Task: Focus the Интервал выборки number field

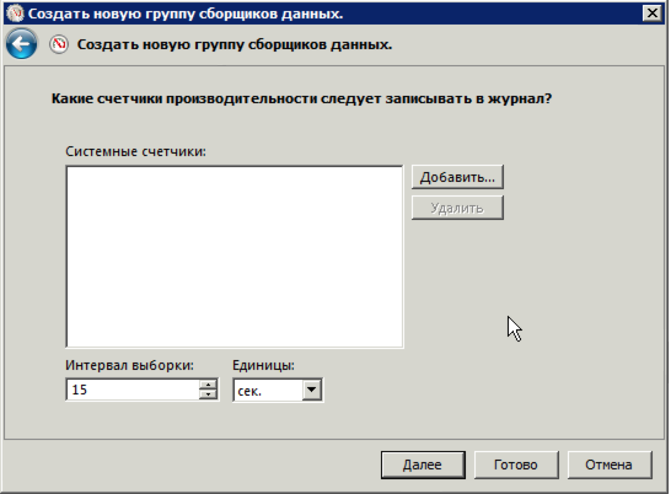Action: pos(132,390)
